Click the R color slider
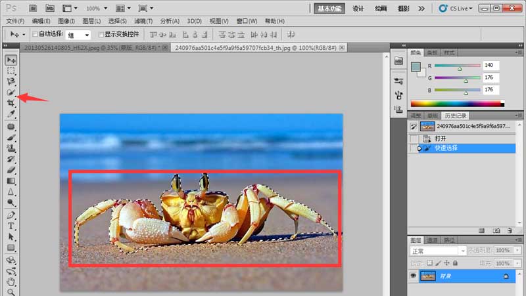The image size is (526, 296). 458,66
